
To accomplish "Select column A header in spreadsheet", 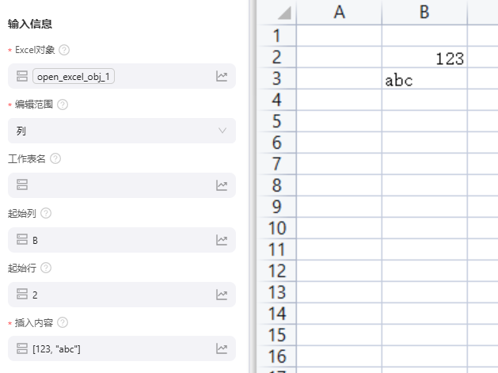I will tap(339, 12).
